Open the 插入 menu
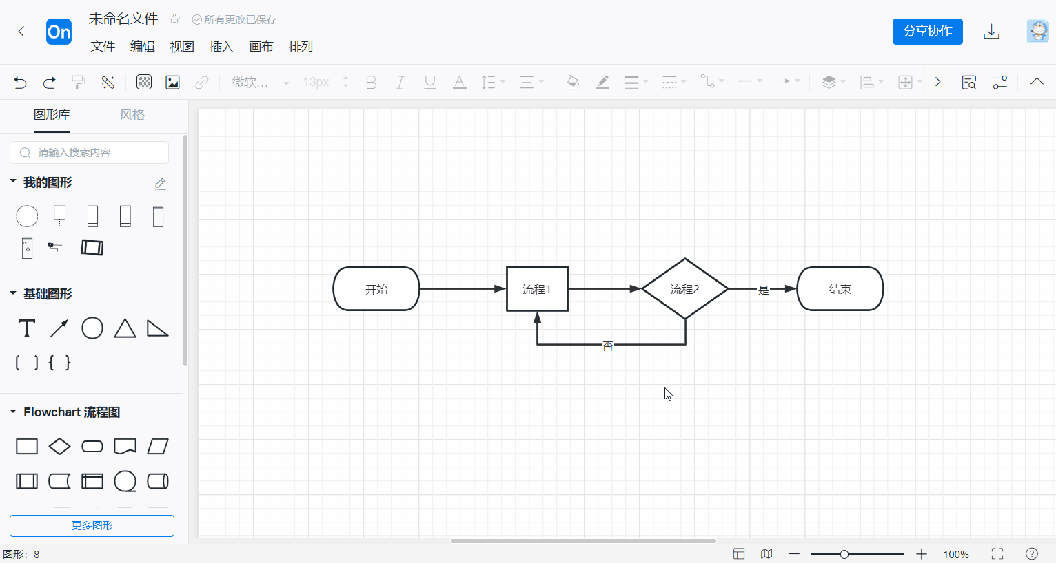1056x563 pixels. click(221, 47)
